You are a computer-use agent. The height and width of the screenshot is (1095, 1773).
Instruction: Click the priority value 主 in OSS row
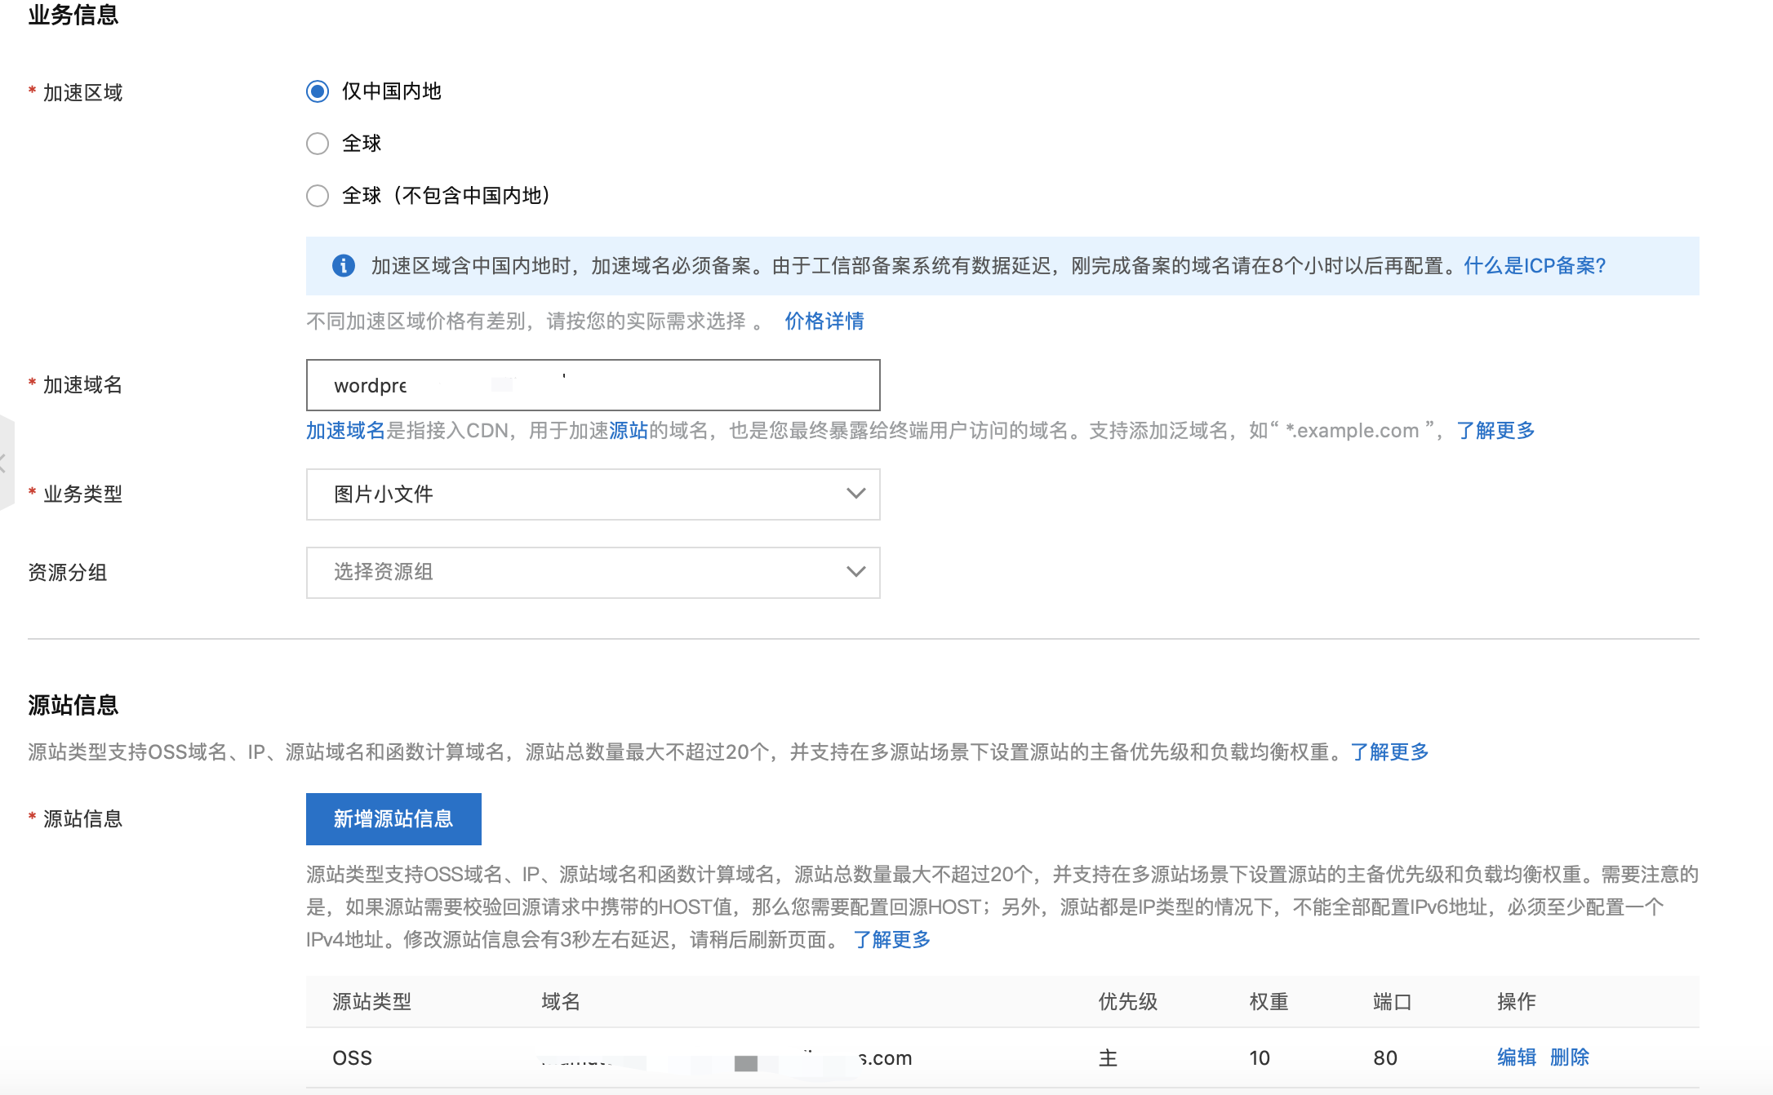coord(1108,1058)
